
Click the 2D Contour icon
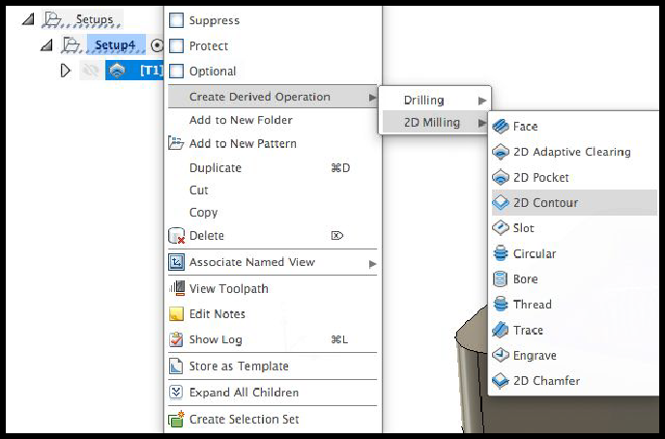tap(501, 203)
